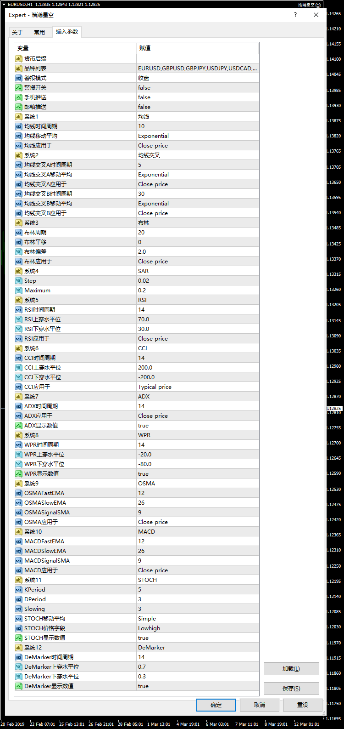Image resolution: width=344 pixels, height=729 pixels.
Task: Click the 取消 button
Action: [260, 705]
